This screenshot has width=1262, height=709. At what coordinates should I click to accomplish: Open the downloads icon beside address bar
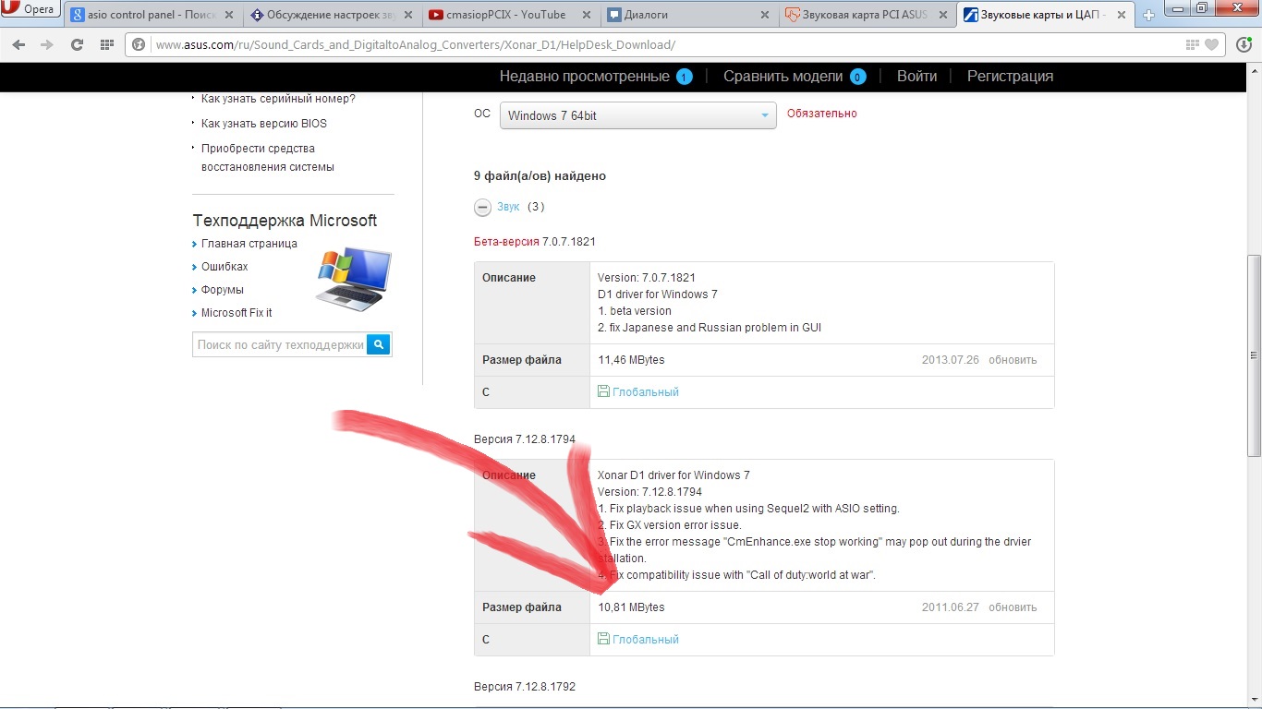coord(1244,44)
